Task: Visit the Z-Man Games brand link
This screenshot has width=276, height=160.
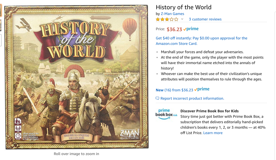Action: click(x=172, y=14)
